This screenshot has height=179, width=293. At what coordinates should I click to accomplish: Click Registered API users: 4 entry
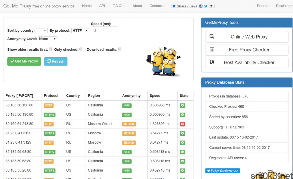(247, 158)
